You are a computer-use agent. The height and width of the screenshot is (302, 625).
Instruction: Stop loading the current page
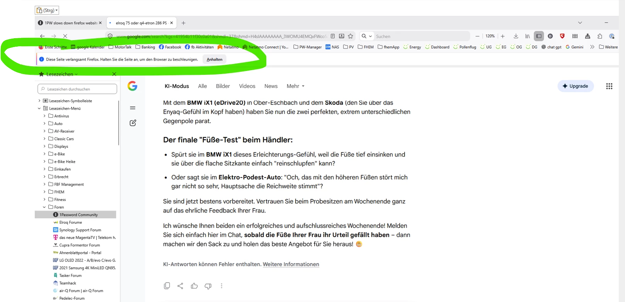(65, 36)
